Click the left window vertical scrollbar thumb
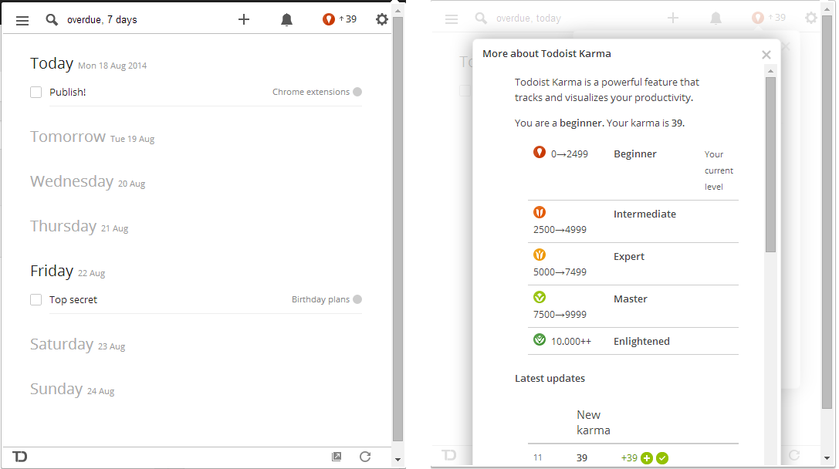Screen dimensions: 839x469 [x=398, y=229]
